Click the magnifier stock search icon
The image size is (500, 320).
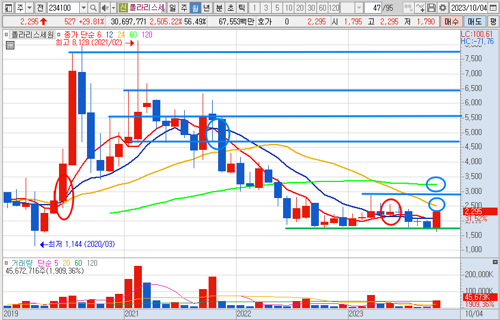tap(93, 8)
